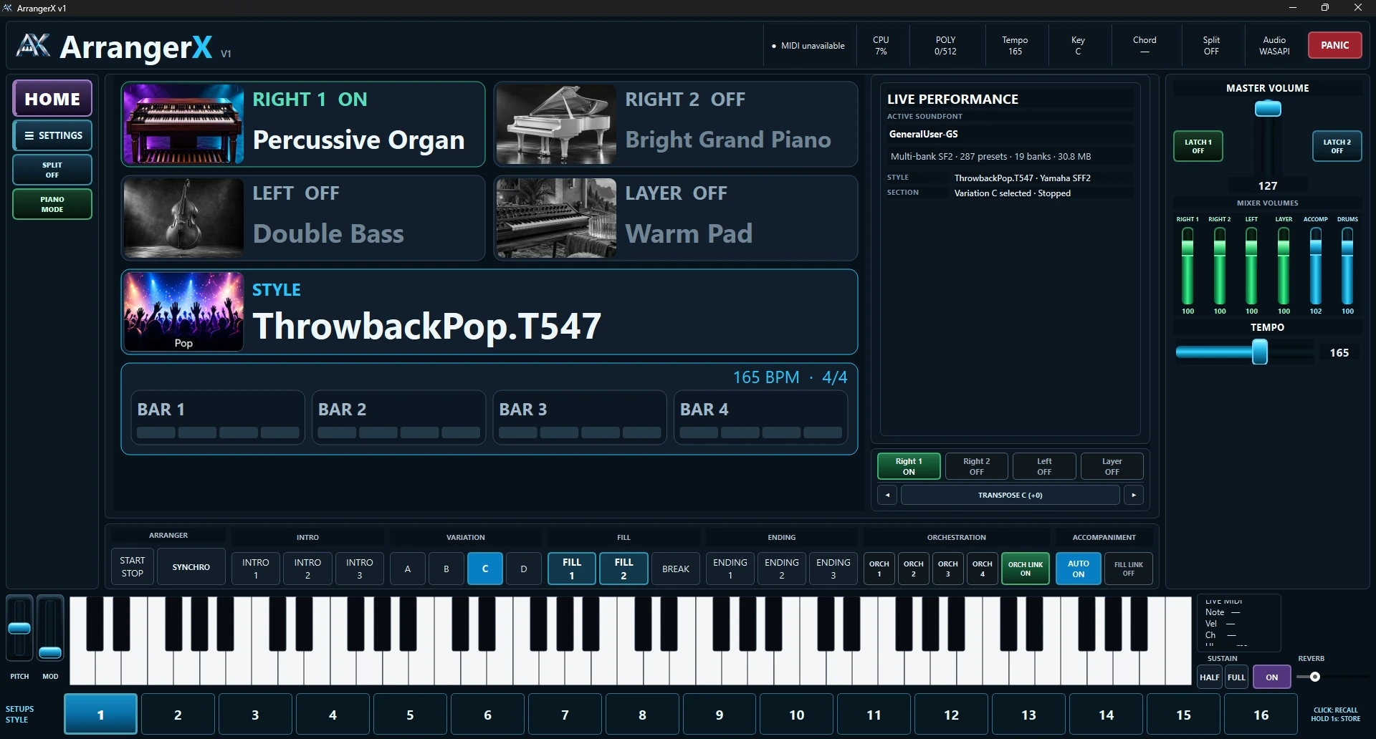The height and width of the screenshot is (739, 1376).
Task: Toggle accompaniment AUTO ON
Action: click(x=1079, y=569)
